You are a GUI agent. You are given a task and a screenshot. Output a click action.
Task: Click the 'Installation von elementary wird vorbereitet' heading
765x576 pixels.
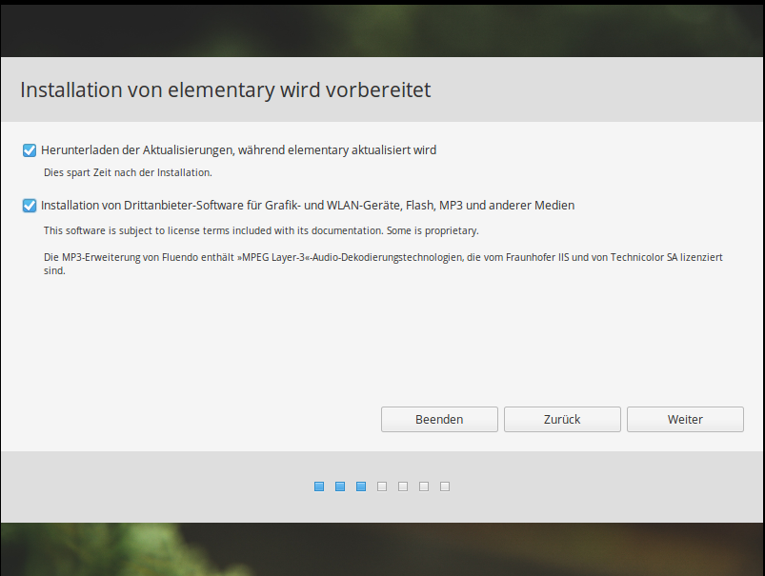tap(226, 90)
